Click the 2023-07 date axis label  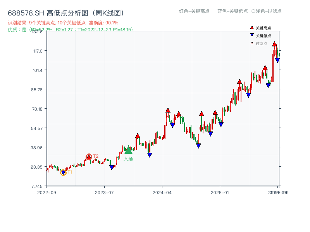click(x=104, y=193)
